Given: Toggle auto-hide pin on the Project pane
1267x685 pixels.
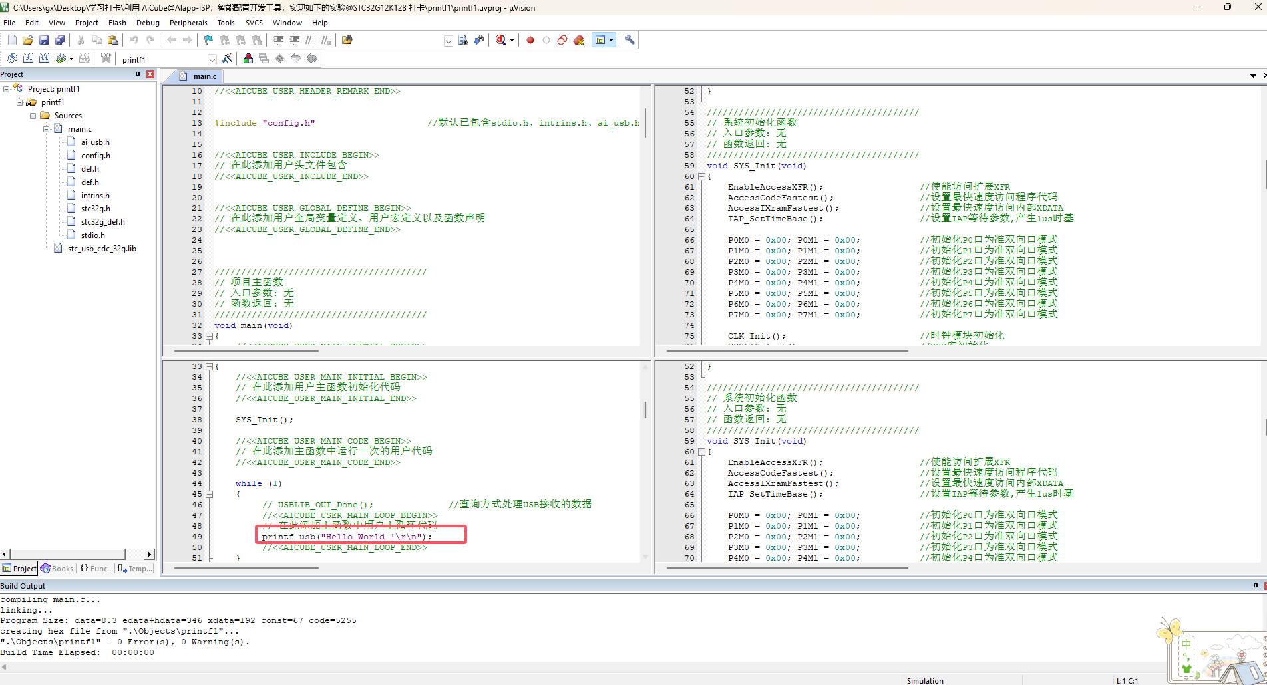Looking at the screenshot, I should 138,74.
